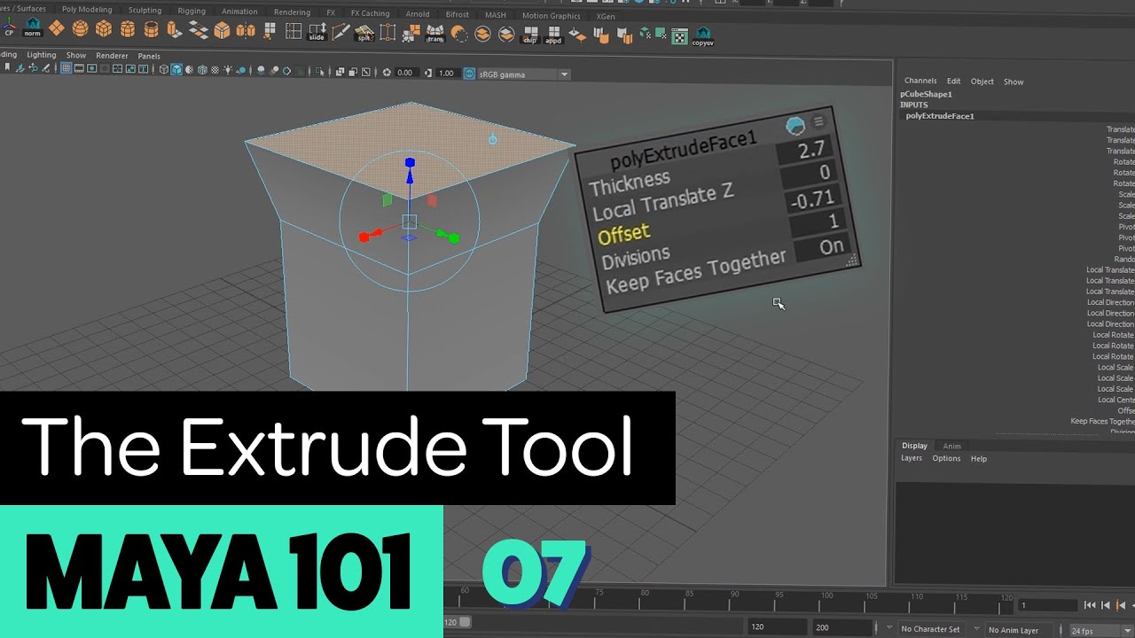Viewport: 1135px width, 638px height.
Task: Open the Options menu in layer editor
Action: 946,458
